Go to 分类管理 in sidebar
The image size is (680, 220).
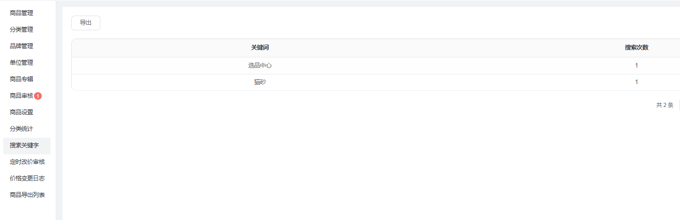(22, 29)
